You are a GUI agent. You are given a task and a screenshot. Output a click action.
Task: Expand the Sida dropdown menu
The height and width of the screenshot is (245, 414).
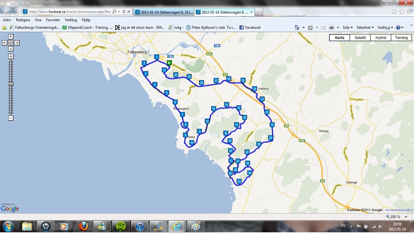[x=347, y=27]
